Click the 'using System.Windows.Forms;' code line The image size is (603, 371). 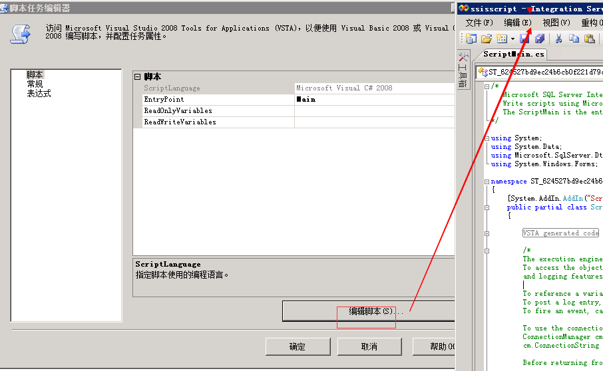pyautogui.click(x=544, y=164)
